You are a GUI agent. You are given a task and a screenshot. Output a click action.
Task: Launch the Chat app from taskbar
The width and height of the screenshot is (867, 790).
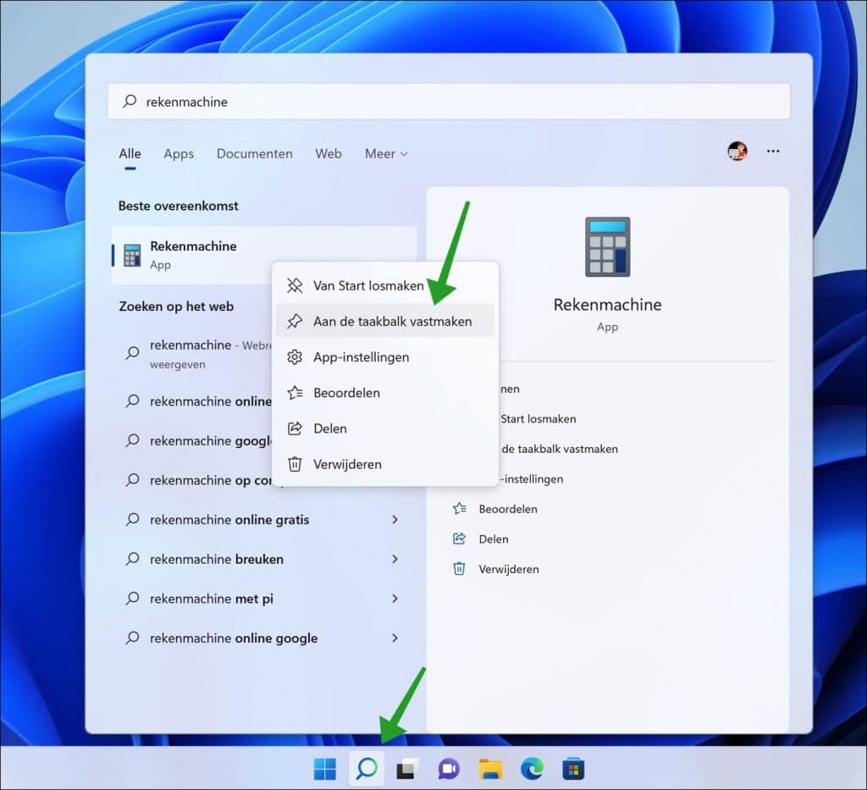pyautogui.click(x=449, y=769)
